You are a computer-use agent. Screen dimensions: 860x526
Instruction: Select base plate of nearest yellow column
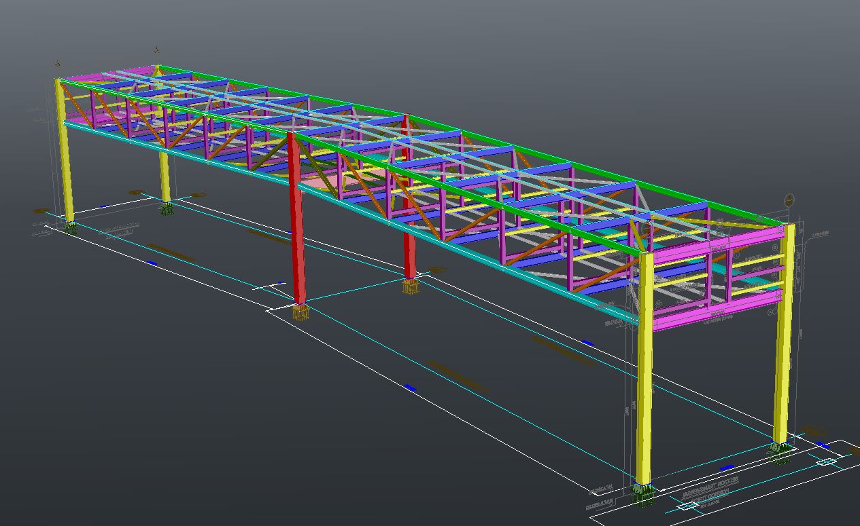point(642,493)
